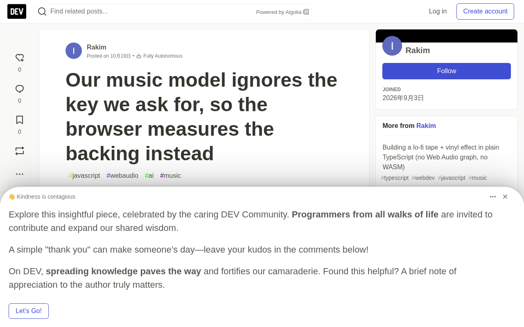
Task: Open Rakim's avatar in the profile card
Action: coord(392,46)
